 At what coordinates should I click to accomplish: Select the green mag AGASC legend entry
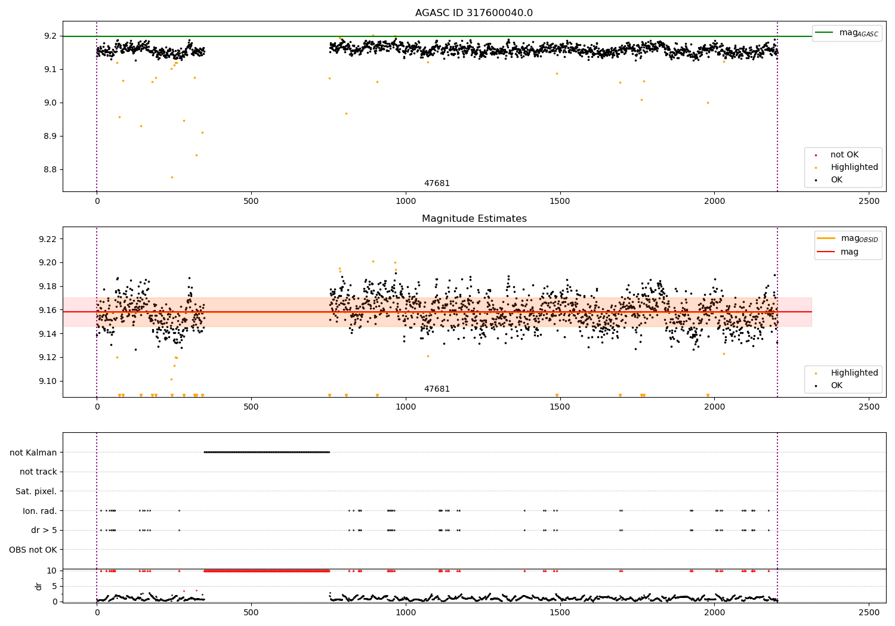pyautogui.click(x=847, y=33)
